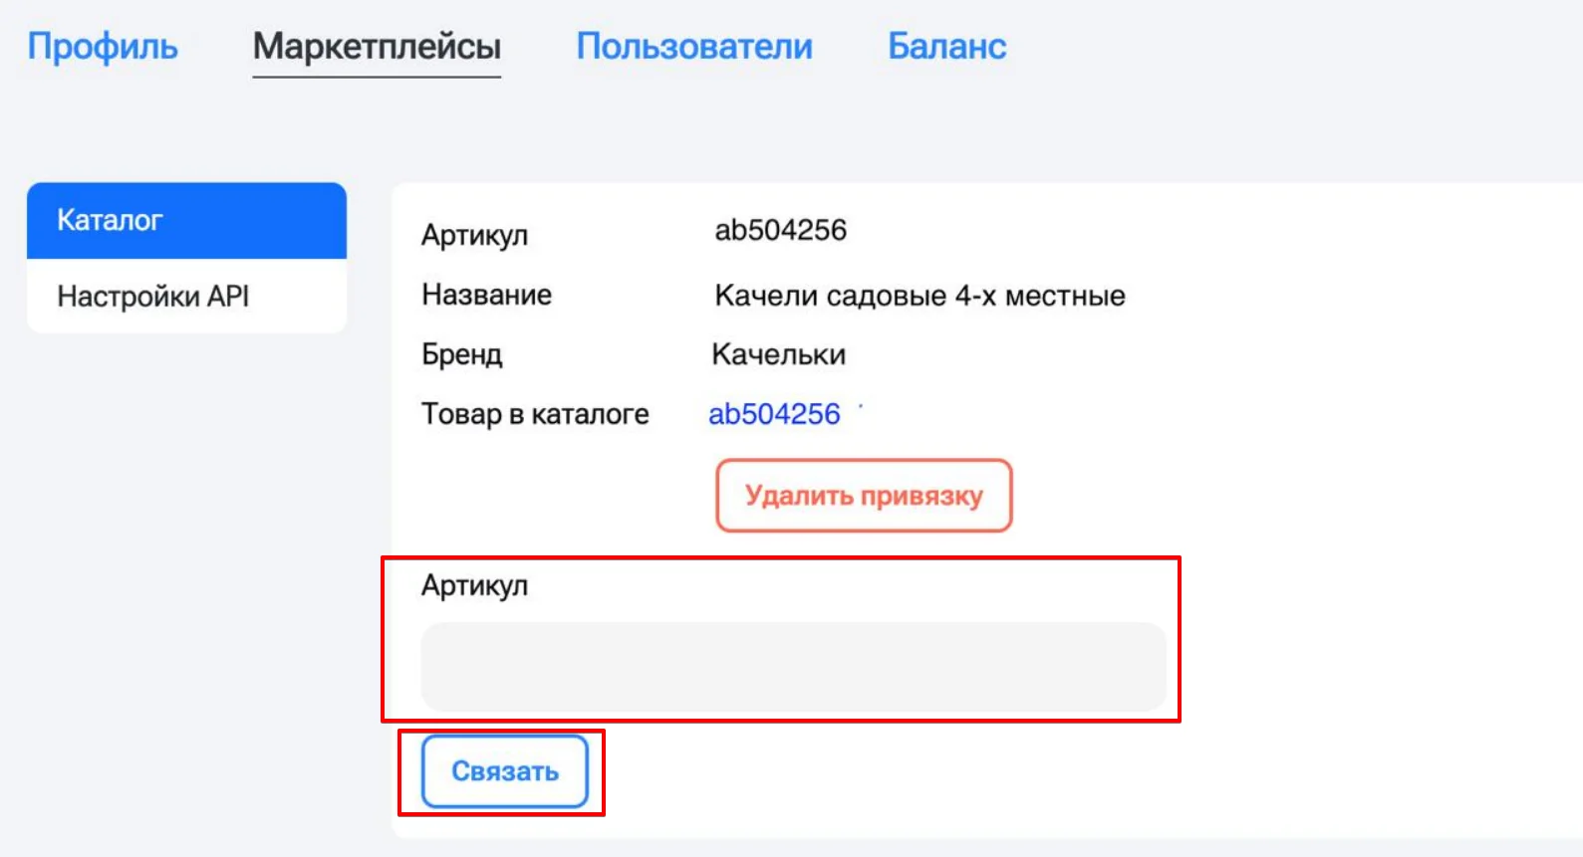1583x857 pixels.
Task: Click the underline beneath the Маркетплейсы tab
Action: coord(377,76)
